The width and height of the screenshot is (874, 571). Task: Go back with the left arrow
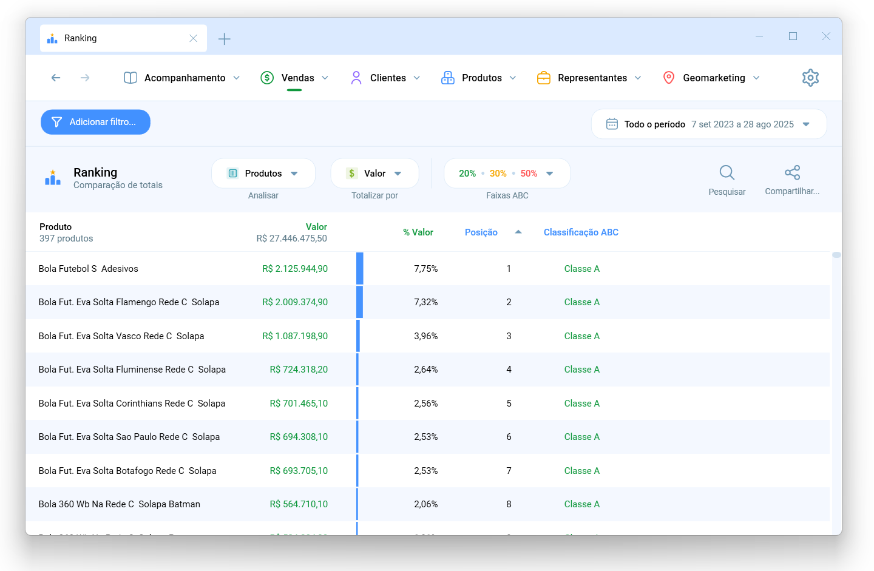click(x=56, y=78)
